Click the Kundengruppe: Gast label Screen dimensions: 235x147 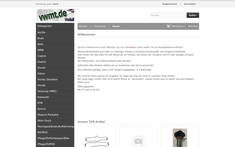point(47,4)
